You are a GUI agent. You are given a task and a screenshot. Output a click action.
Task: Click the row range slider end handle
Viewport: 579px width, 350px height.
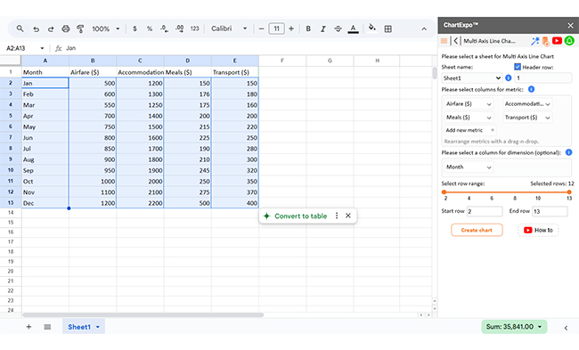[x=569, y=192]
